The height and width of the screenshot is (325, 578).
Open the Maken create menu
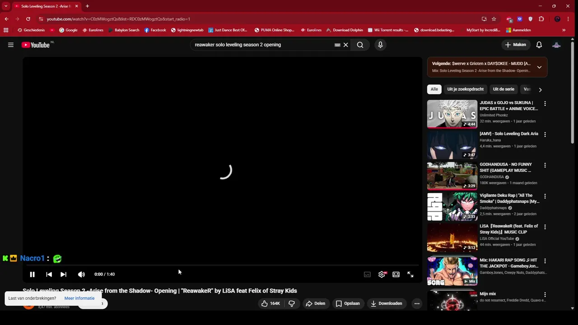click(515, 45)
